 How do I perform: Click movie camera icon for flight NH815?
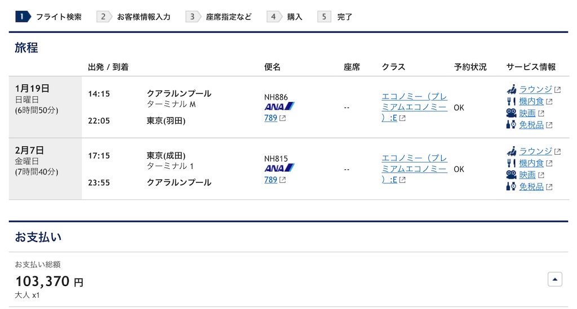pos(511,174)
